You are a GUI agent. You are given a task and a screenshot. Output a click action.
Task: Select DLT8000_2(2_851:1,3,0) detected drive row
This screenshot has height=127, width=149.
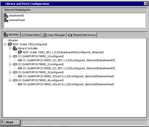coord(69,68)
